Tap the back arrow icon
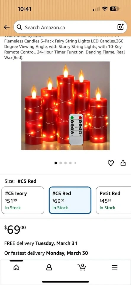This screenshot has width=131, height=285. tap(7, 27)
